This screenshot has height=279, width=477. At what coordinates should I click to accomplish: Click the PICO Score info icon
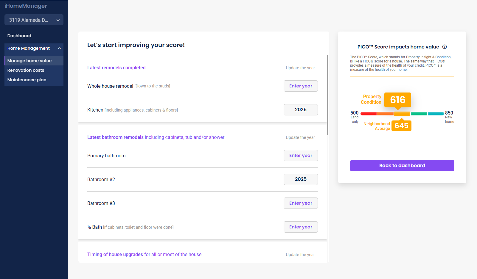pos(445,47)
